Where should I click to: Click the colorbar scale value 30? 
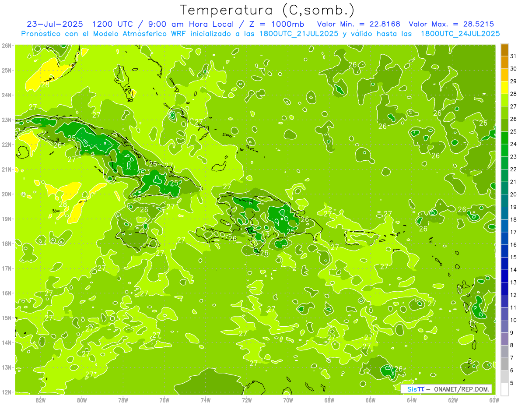pos(514,69)
